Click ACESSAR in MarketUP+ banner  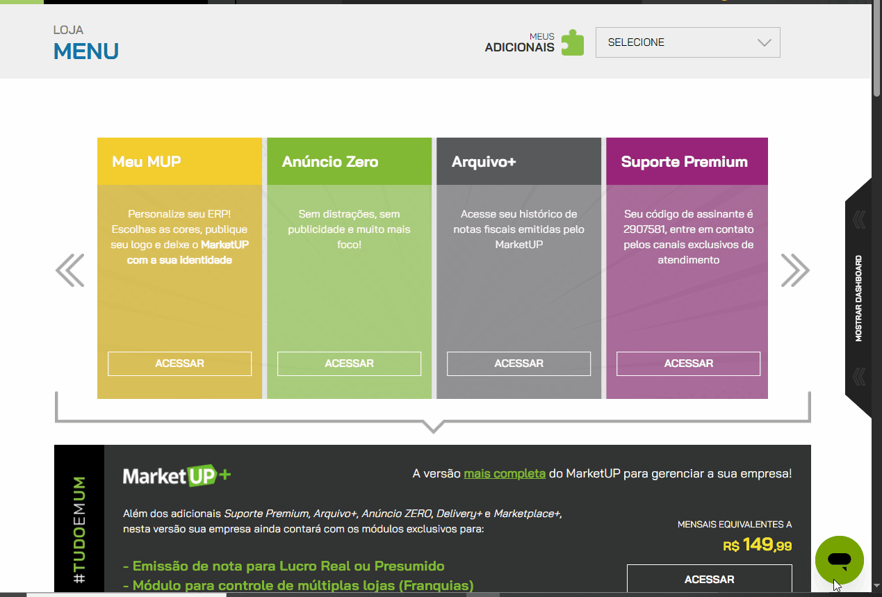pos(709,579)
